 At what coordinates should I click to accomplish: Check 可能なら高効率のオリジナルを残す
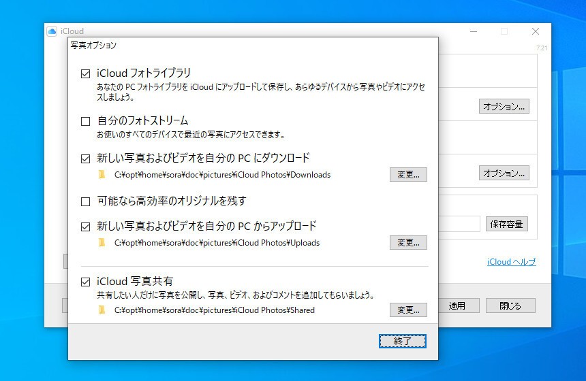[86, 201]
